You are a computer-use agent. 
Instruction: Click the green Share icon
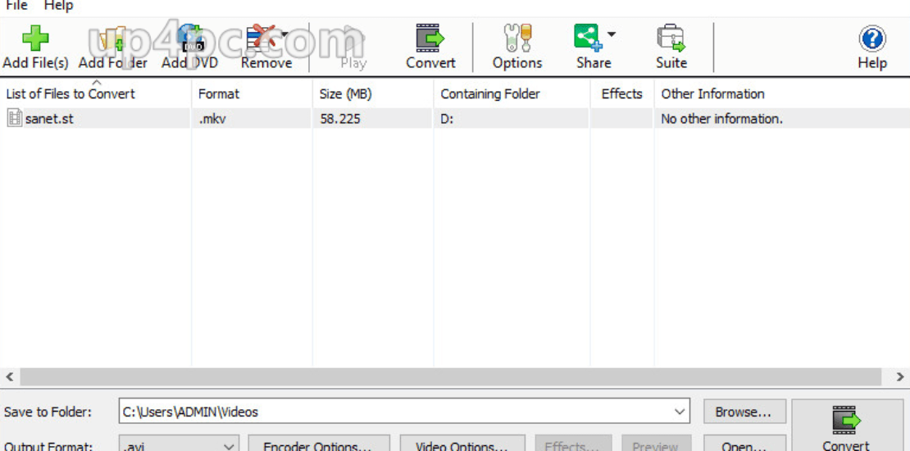pyautogui.click(x=589, y=39)
